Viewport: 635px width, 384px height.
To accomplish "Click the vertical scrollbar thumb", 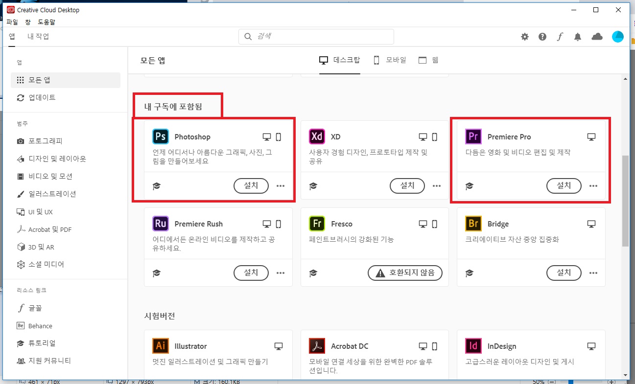I will coord(625,202).
